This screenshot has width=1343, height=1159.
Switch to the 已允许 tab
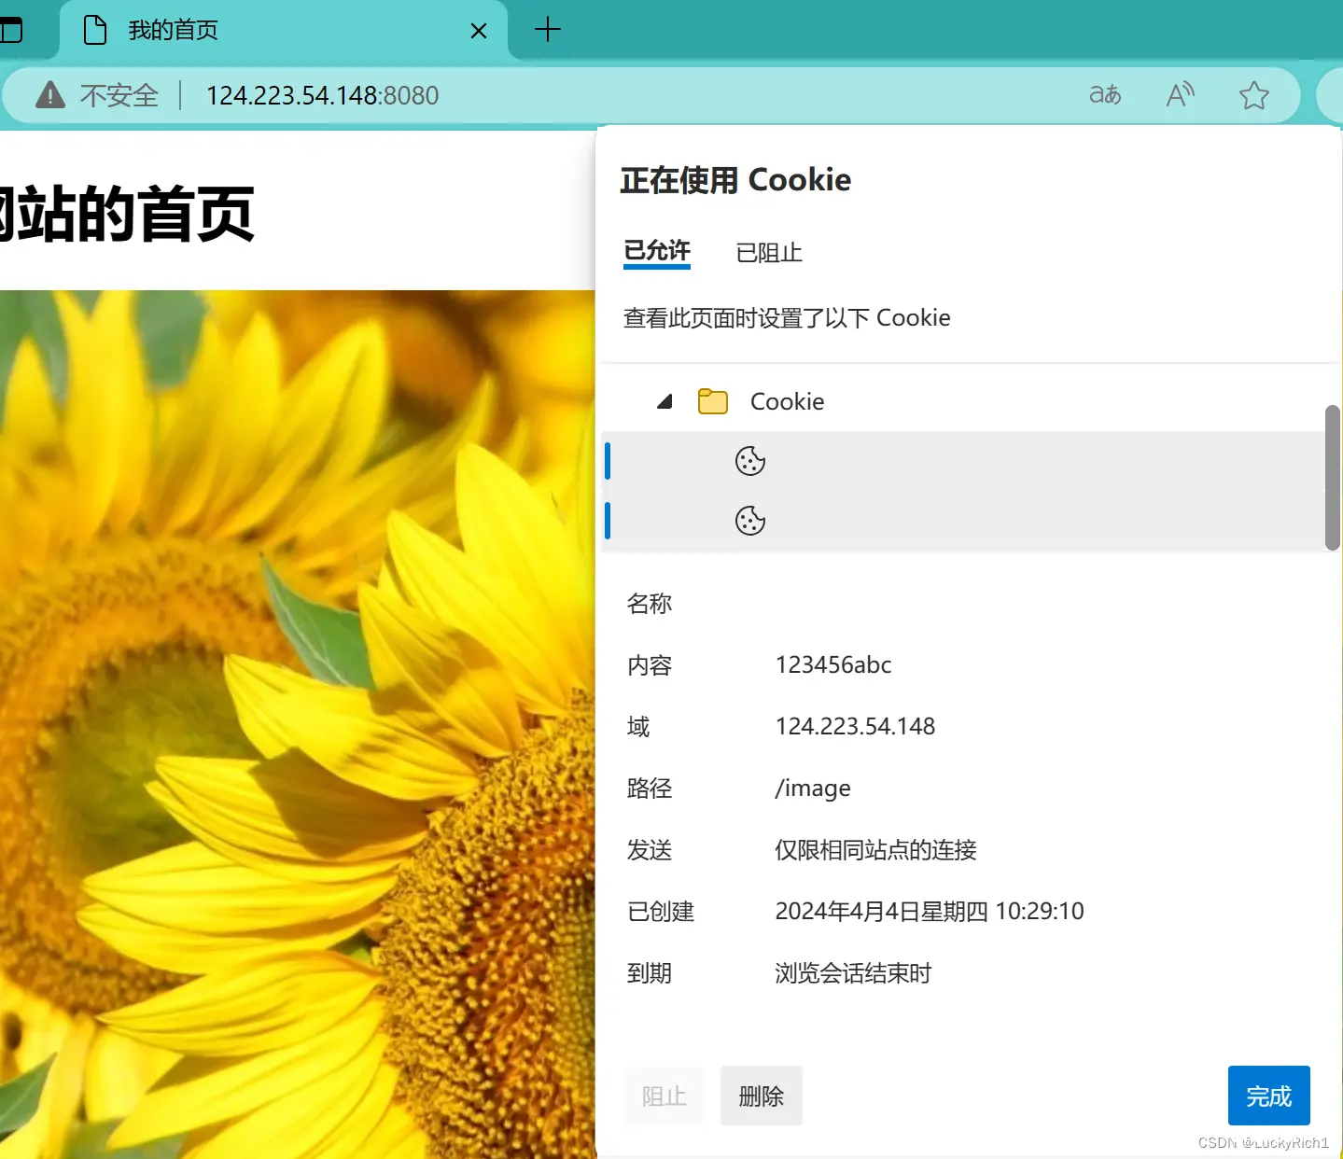657,252
